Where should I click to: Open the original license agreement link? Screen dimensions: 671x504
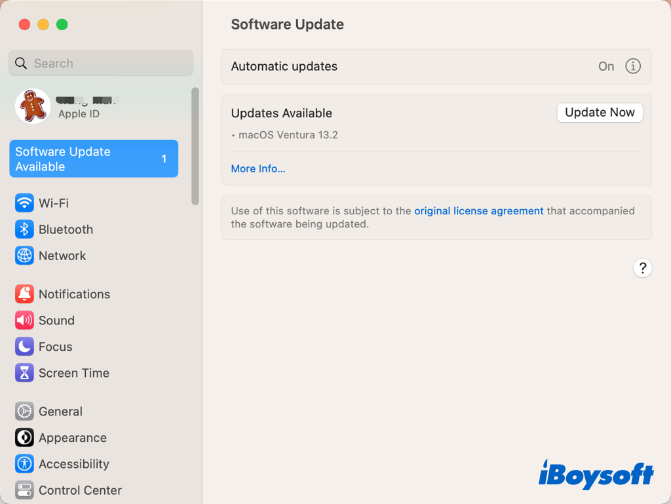(x=478, y=211)
